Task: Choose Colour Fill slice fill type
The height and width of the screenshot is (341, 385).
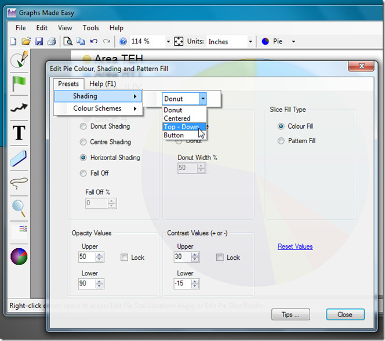Action: click(x=281, y=126)
